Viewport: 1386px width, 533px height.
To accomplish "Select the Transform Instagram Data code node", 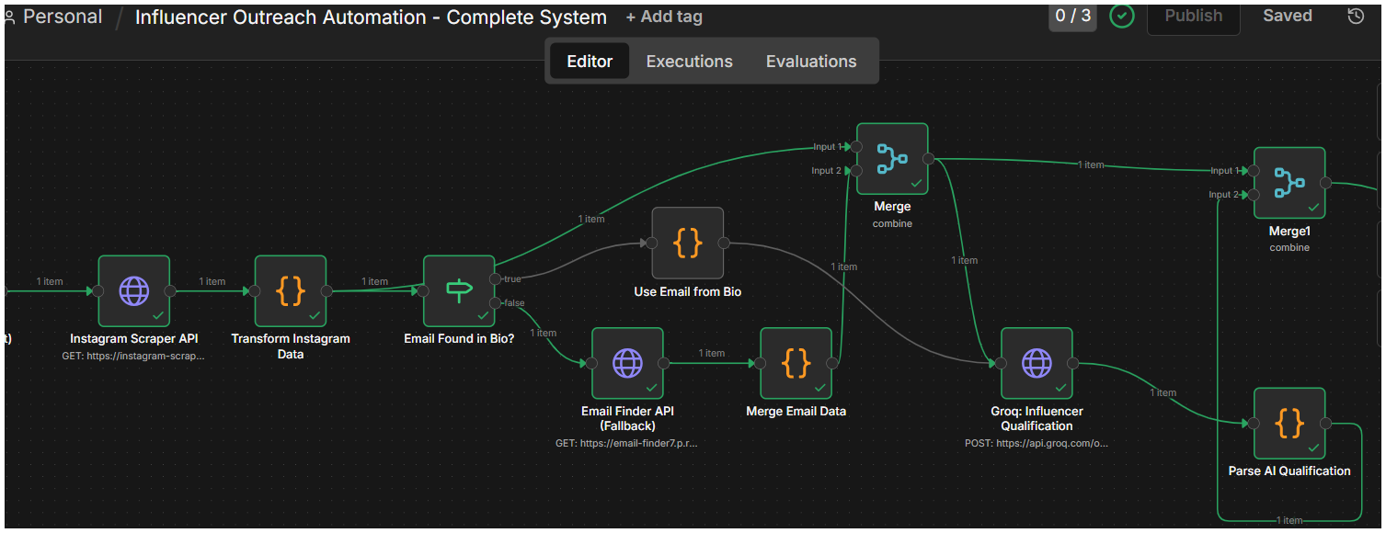I will [291, 291].
